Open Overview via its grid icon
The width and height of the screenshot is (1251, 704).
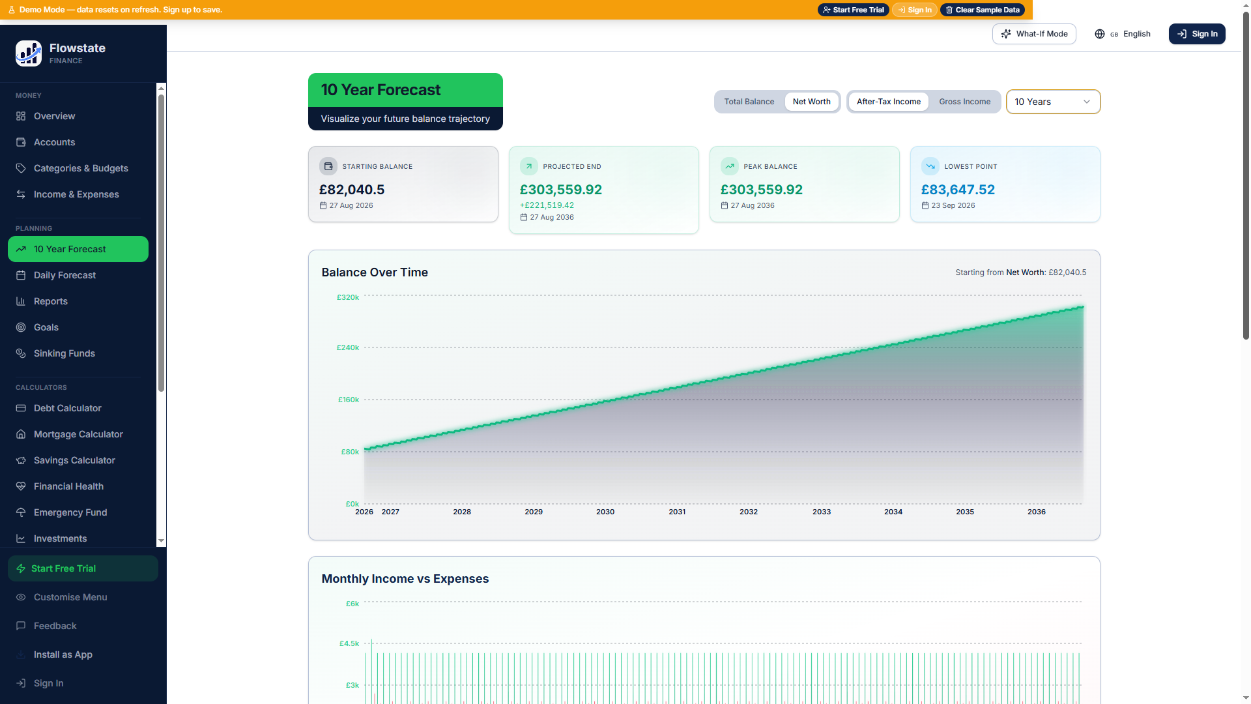coord(21,116)
